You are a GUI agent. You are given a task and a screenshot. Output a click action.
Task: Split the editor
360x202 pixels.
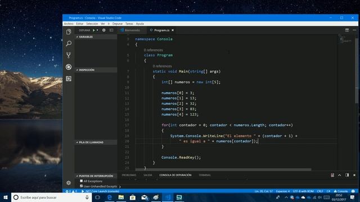point(347,30)
